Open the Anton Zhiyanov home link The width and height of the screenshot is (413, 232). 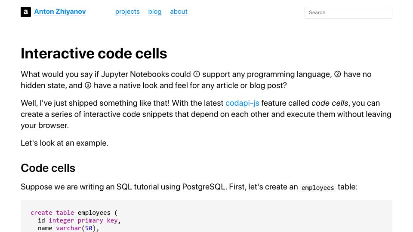click(x=60, y=12)
